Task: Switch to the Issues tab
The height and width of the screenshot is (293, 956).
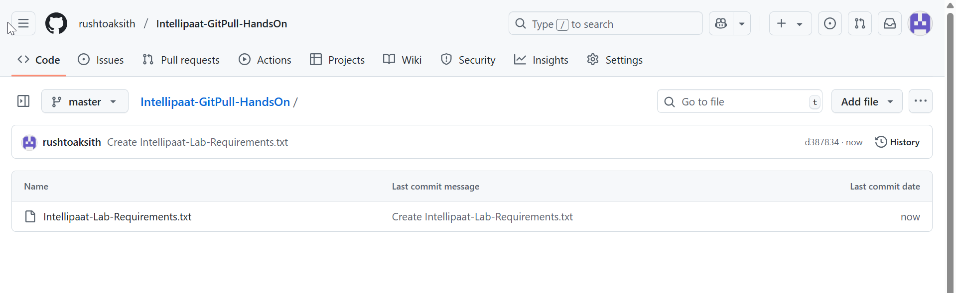Action: pyautogui.click(x=101, y=60)
